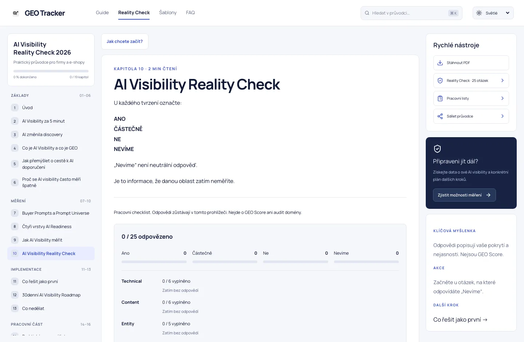Screen dimensions: 524x342
Task: Go to the FAQ tab
Action: tap(190, 13)
